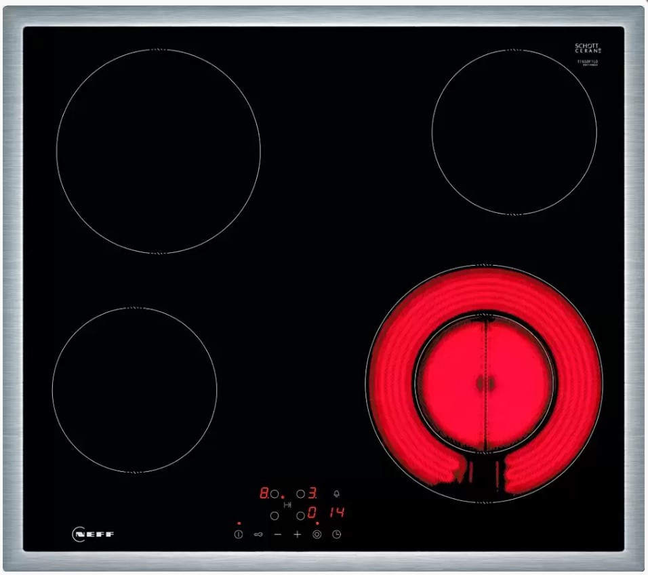Click the unlit zone below SCHOTT CERAN logo

(514, 132)
